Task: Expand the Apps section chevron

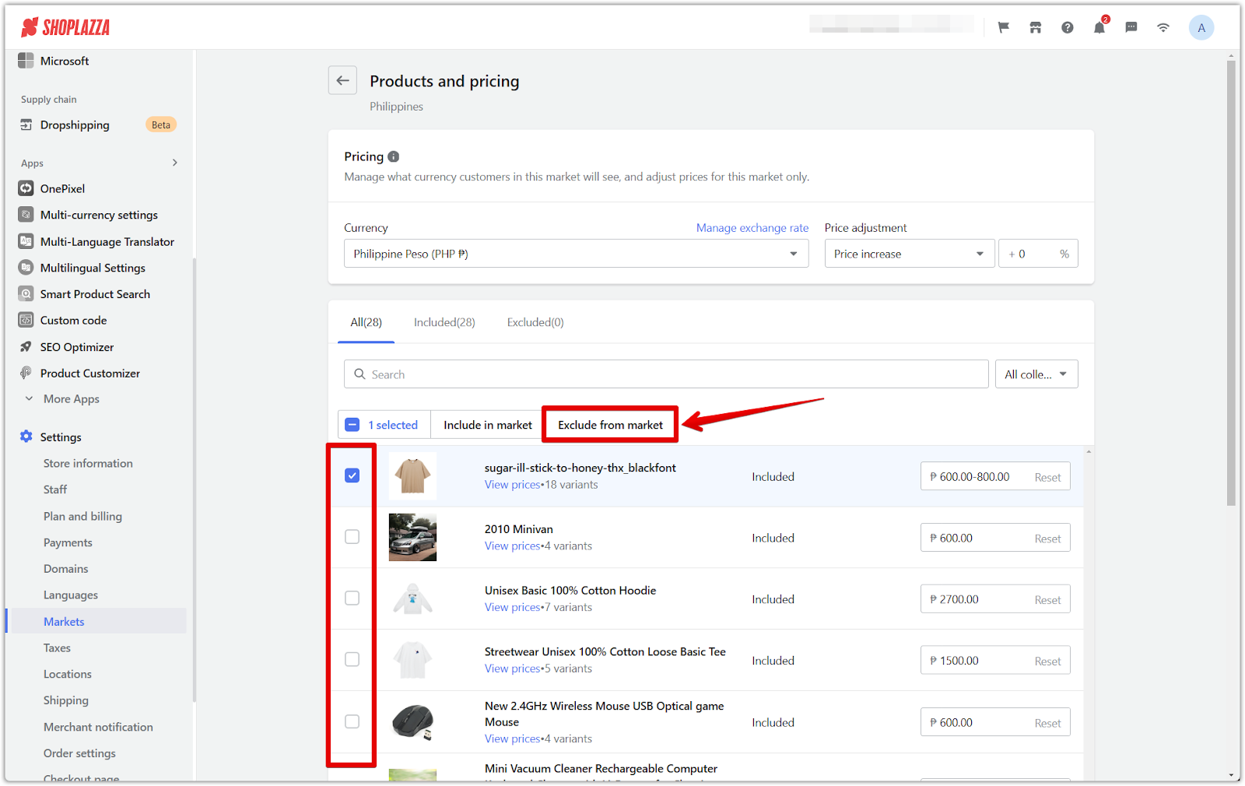Action: pos(175,163)
